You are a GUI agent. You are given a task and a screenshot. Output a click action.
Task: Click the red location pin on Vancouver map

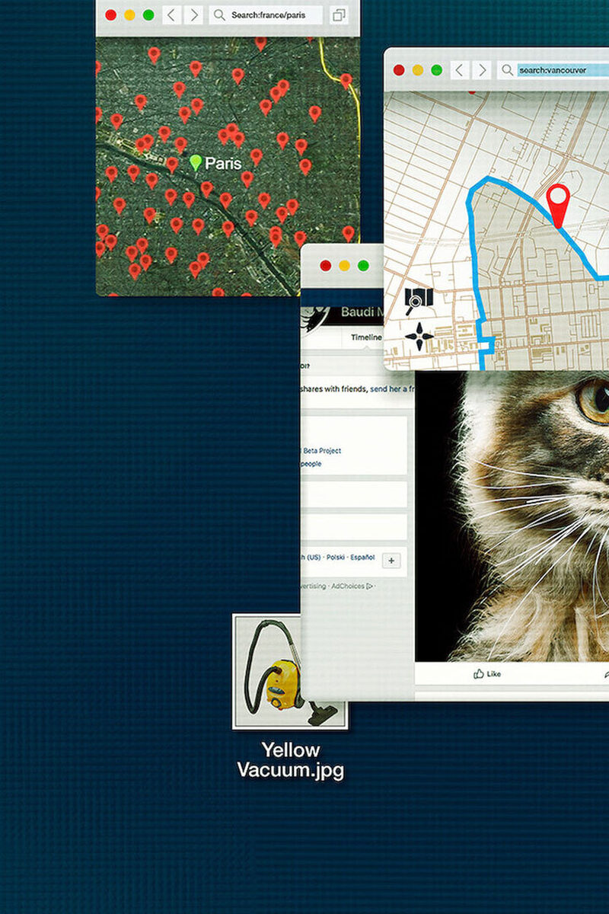tap(559, 203)
